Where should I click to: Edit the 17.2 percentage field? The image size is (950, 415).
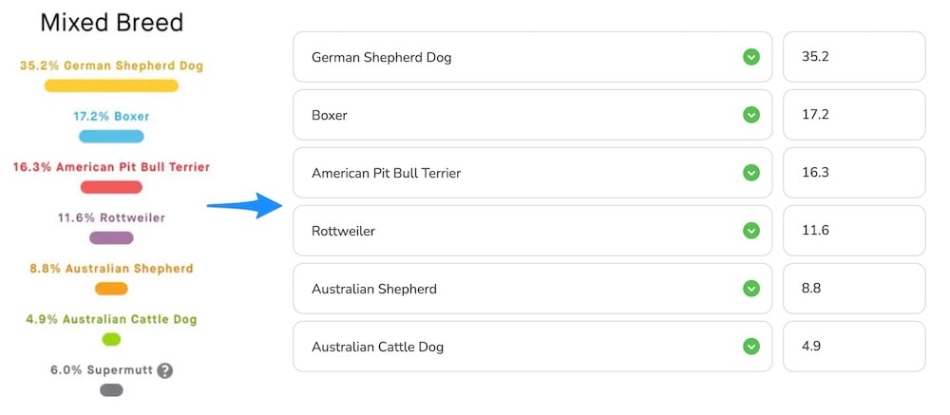click(x=854, y=115)
